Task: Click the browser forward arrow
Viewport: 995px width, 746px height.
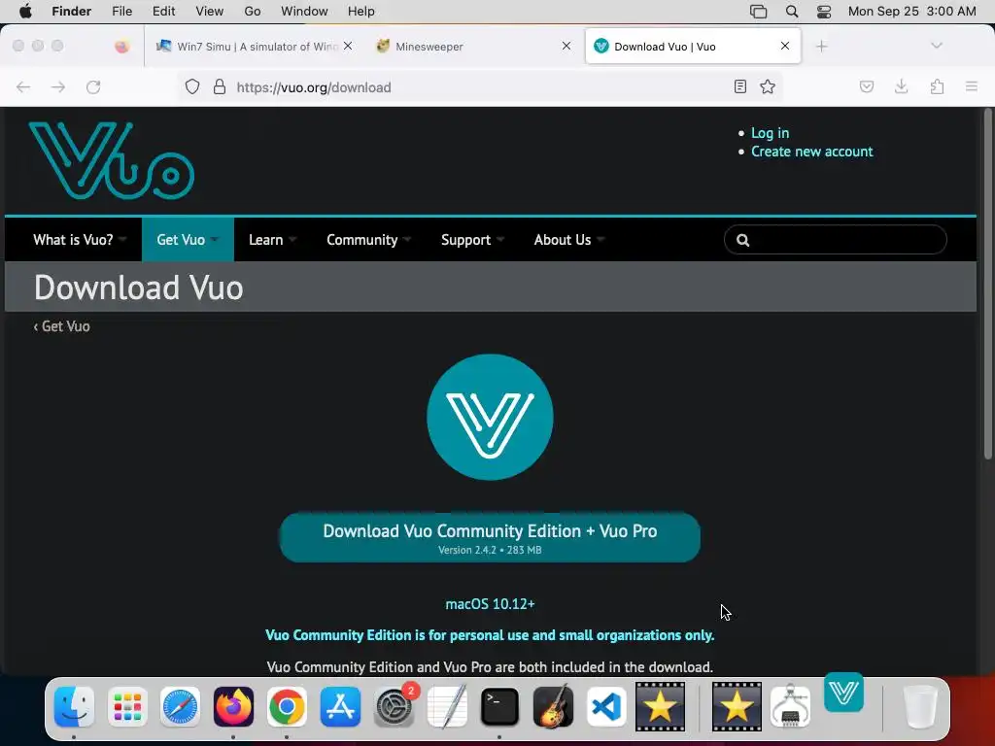Action: click(x=58, y=86)
